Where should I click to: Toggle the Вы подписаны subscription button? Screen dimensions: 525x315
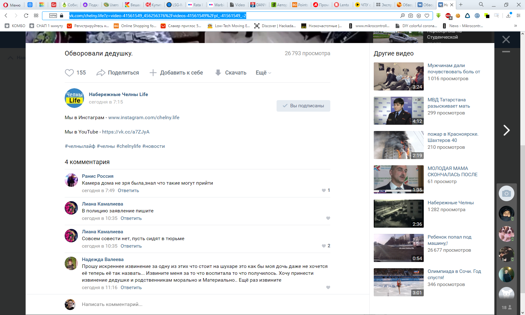[x=303, y=106]
